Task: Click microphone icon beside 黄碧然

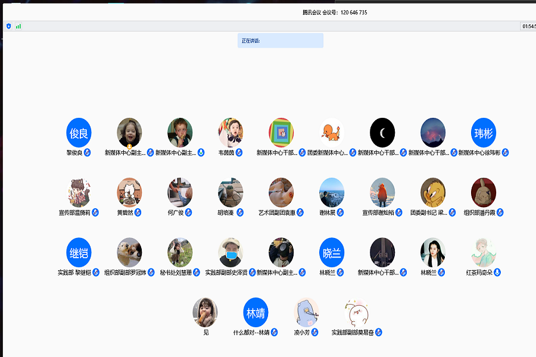Action: [138, 212]
